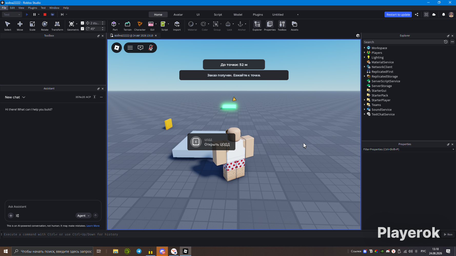Expand the SoundService node

point(364,109)
